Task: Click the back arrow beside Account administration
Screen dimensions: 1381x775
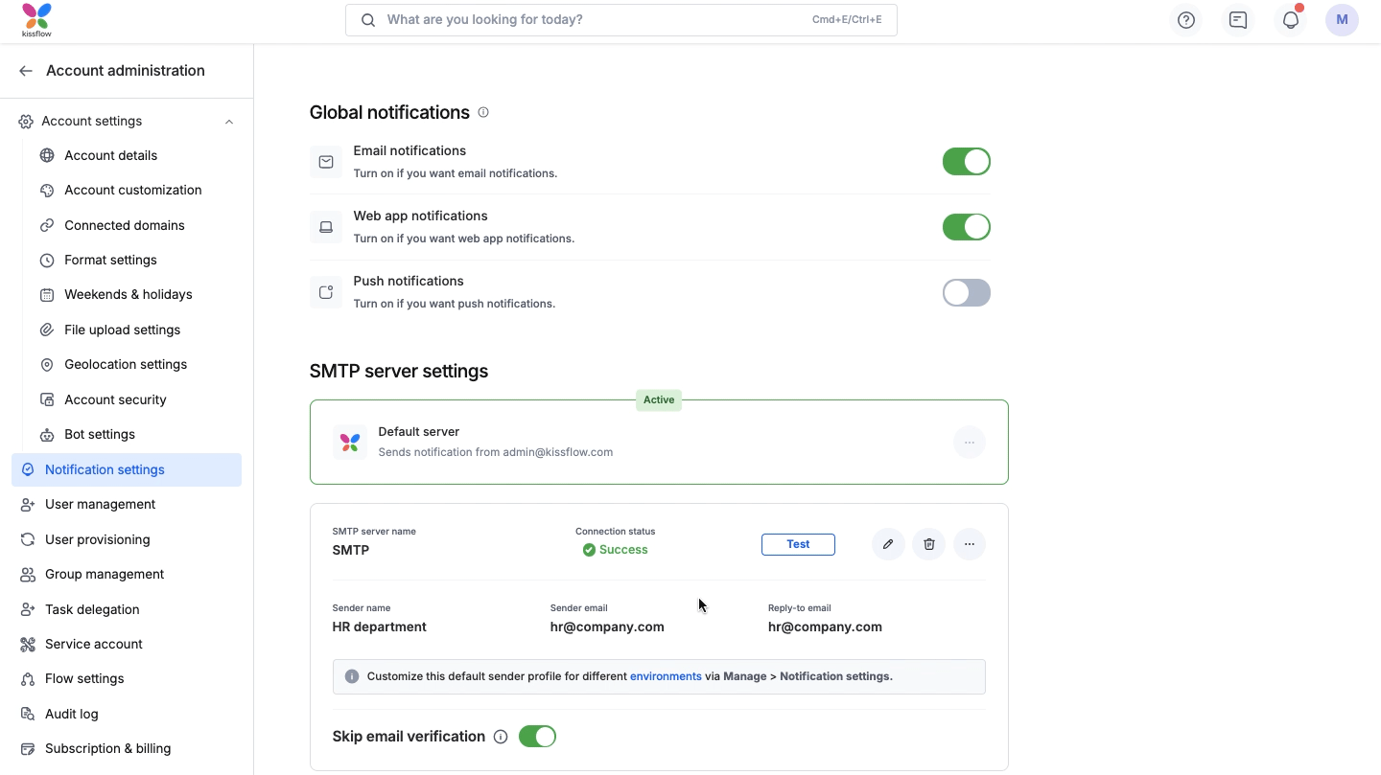Action: click(x=26, y=71)
